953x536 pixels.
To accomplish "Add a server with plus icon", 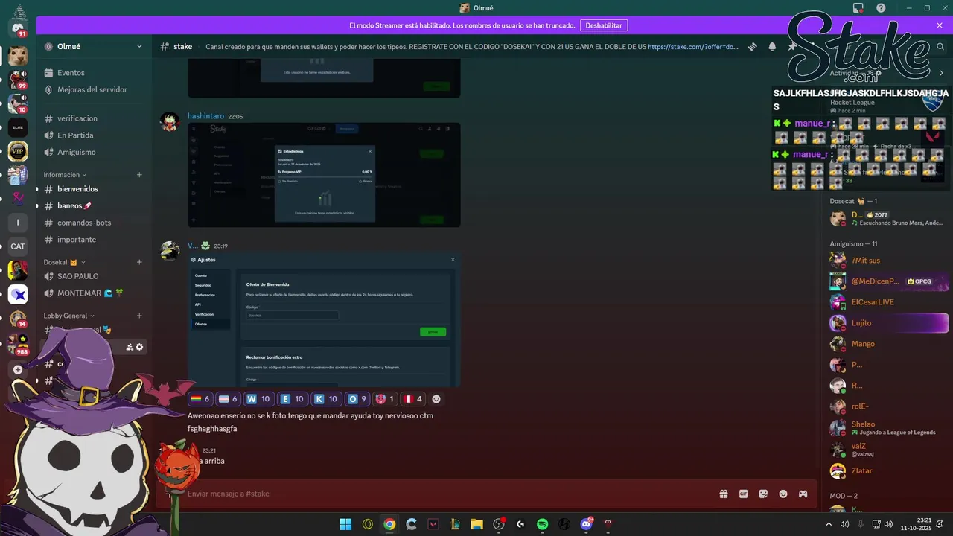I will 18,369.
